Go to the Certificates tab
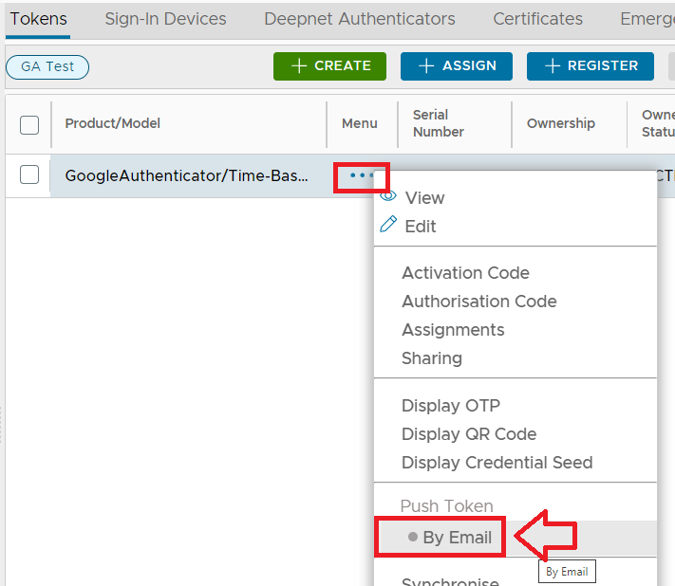The width and height of the screenshot is (675, 586). [x=537, y=19]
